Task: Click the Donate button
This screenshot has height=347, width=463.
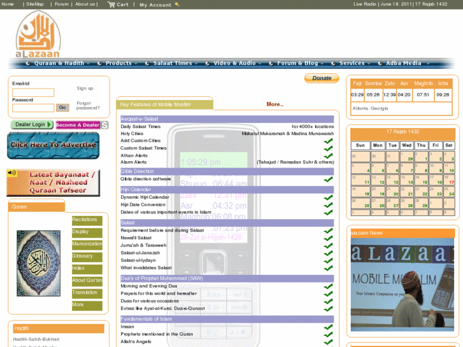Action: [322, 78]
